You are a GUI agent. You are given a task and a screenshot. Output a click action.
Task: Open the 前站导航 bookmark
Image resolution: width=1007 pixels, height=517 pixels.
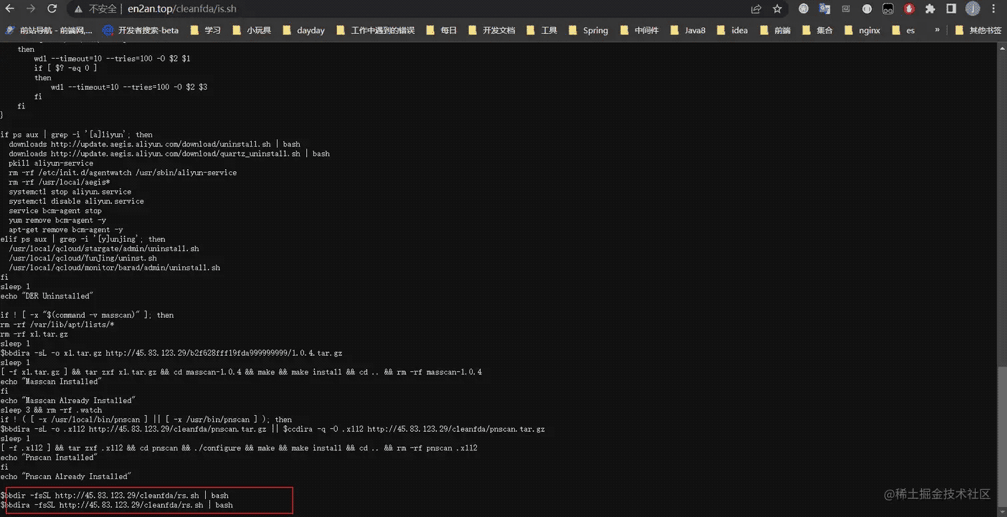(x=49, y=30)
